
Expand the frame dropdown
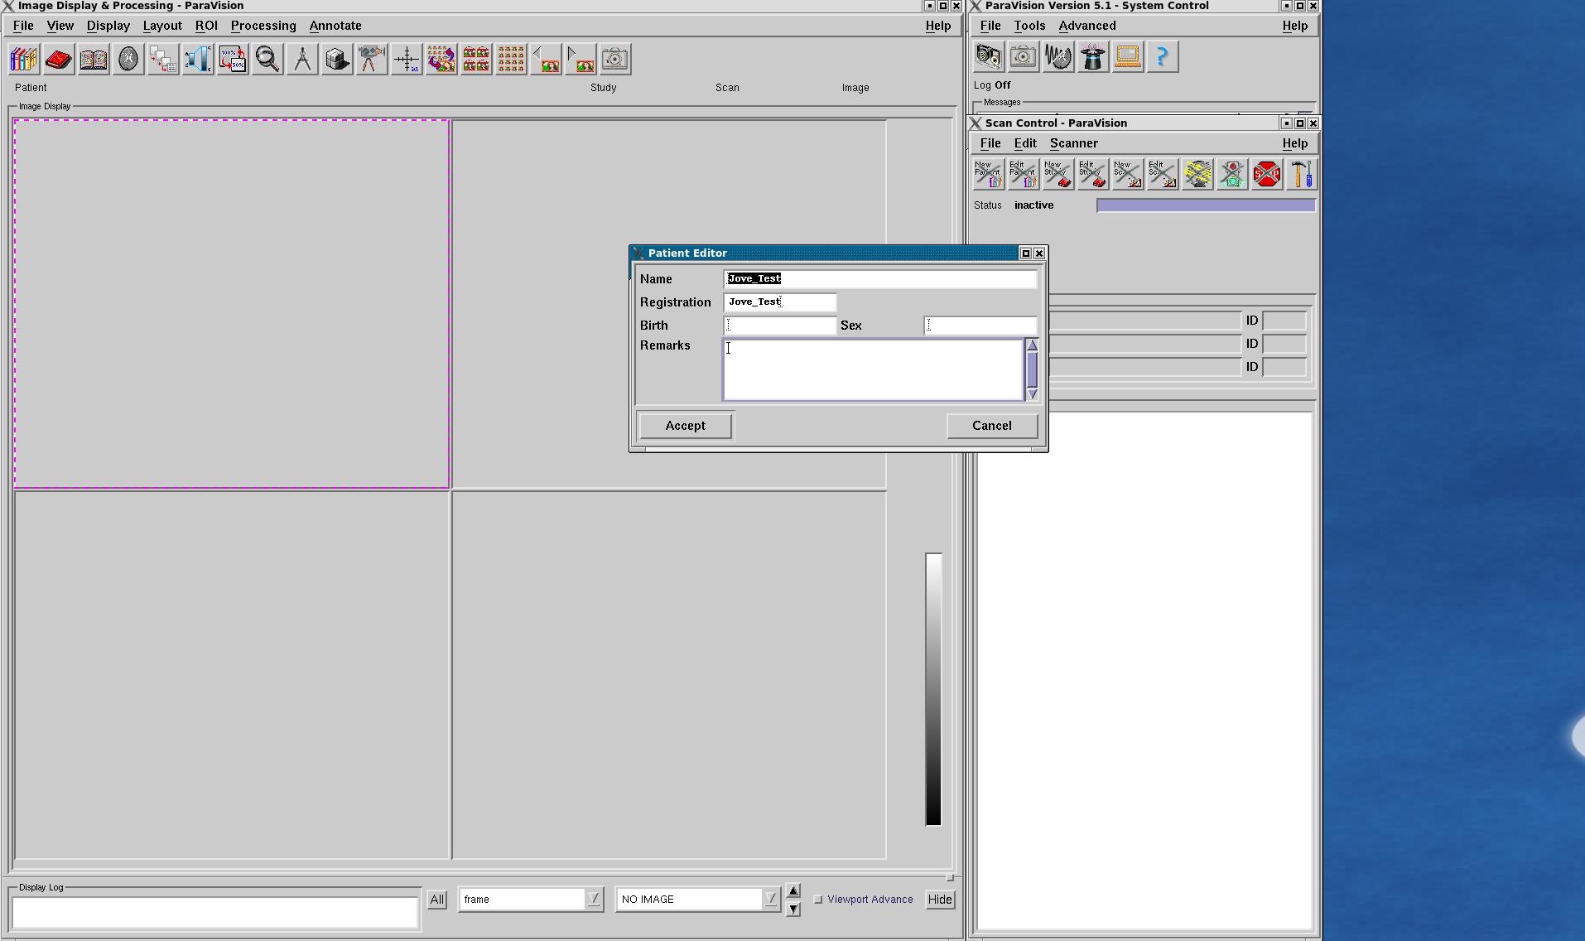[x=593, y=900]
